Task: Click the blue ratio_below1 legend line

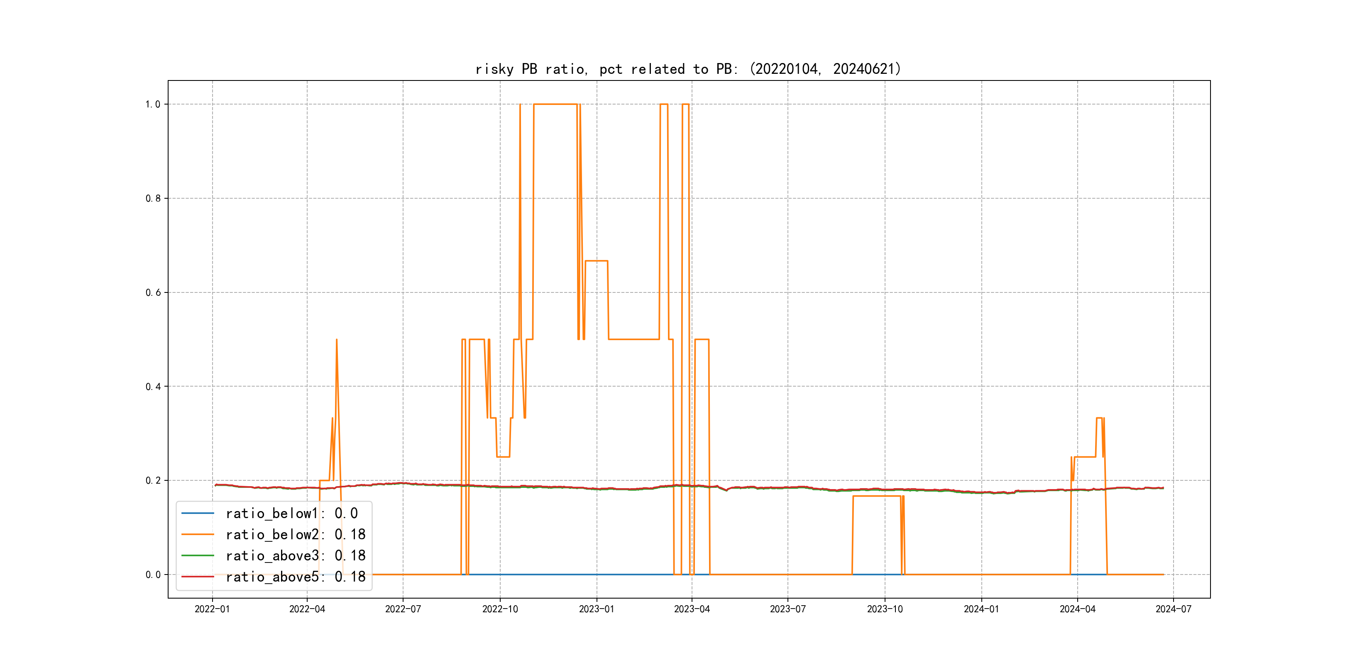Action: (x=197, y=514)
